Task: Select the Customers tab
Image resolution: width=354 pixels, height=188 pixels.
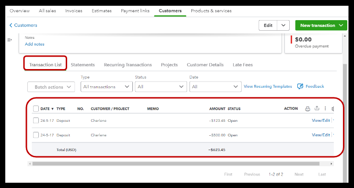Action: tap(170, 11)
